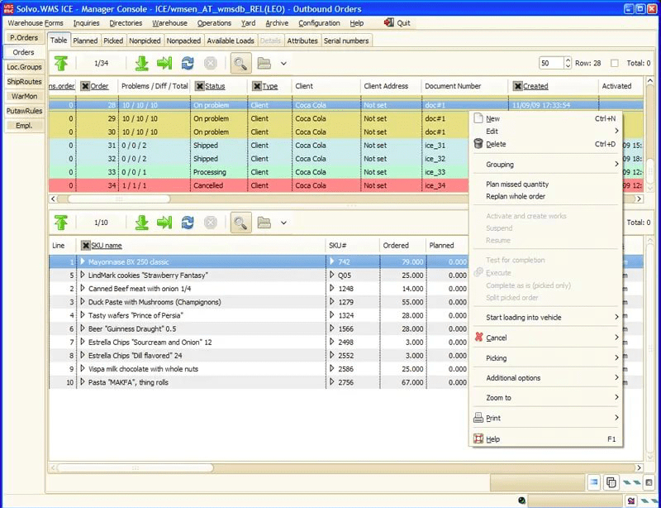
Task: Click the green up-arrow icon in the top toolbar
Action: click(61, 63)
